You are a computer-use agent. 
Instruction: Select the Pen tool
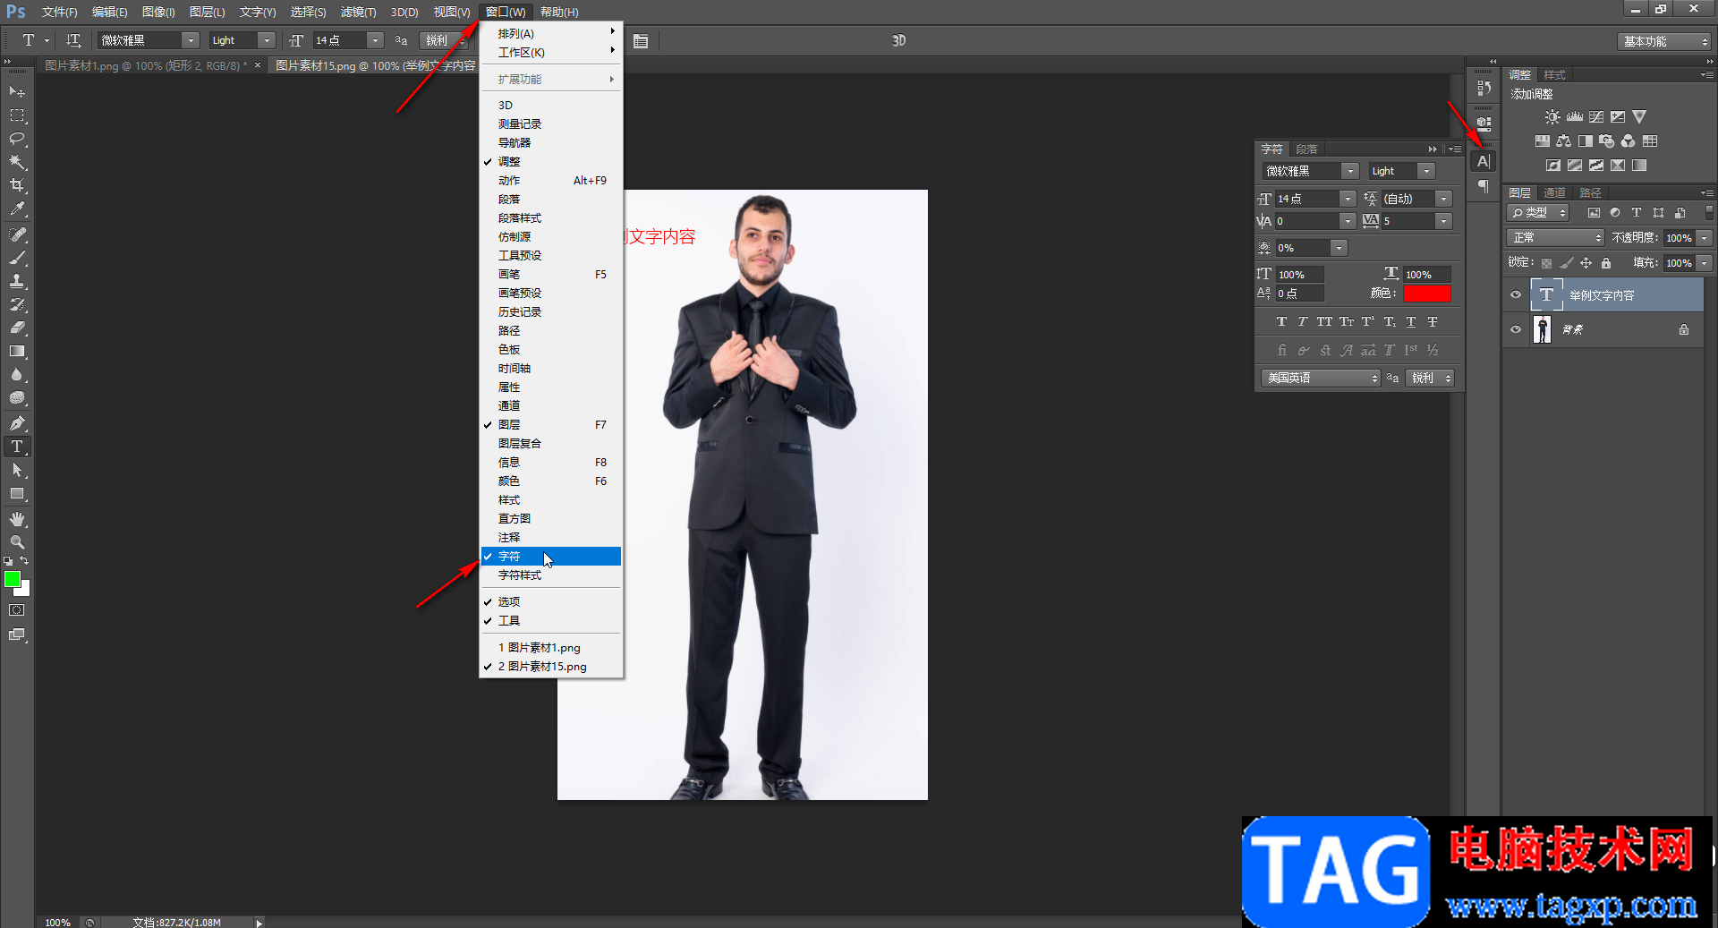[17, 422]
